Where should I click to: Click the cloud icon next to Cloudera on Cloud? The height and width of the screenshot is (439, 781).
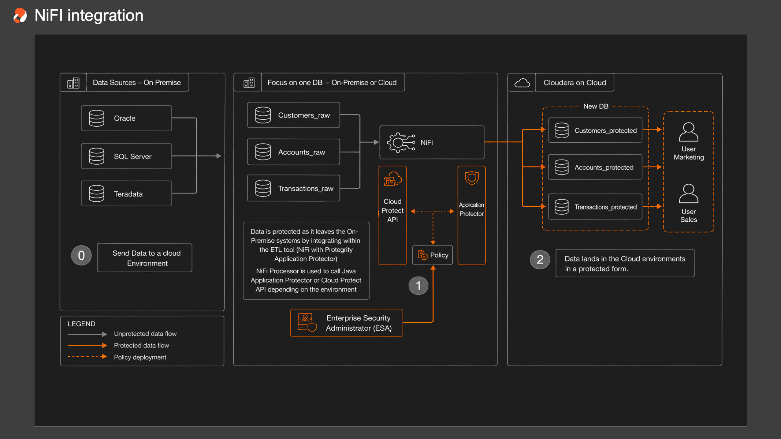tap(522, 83)
